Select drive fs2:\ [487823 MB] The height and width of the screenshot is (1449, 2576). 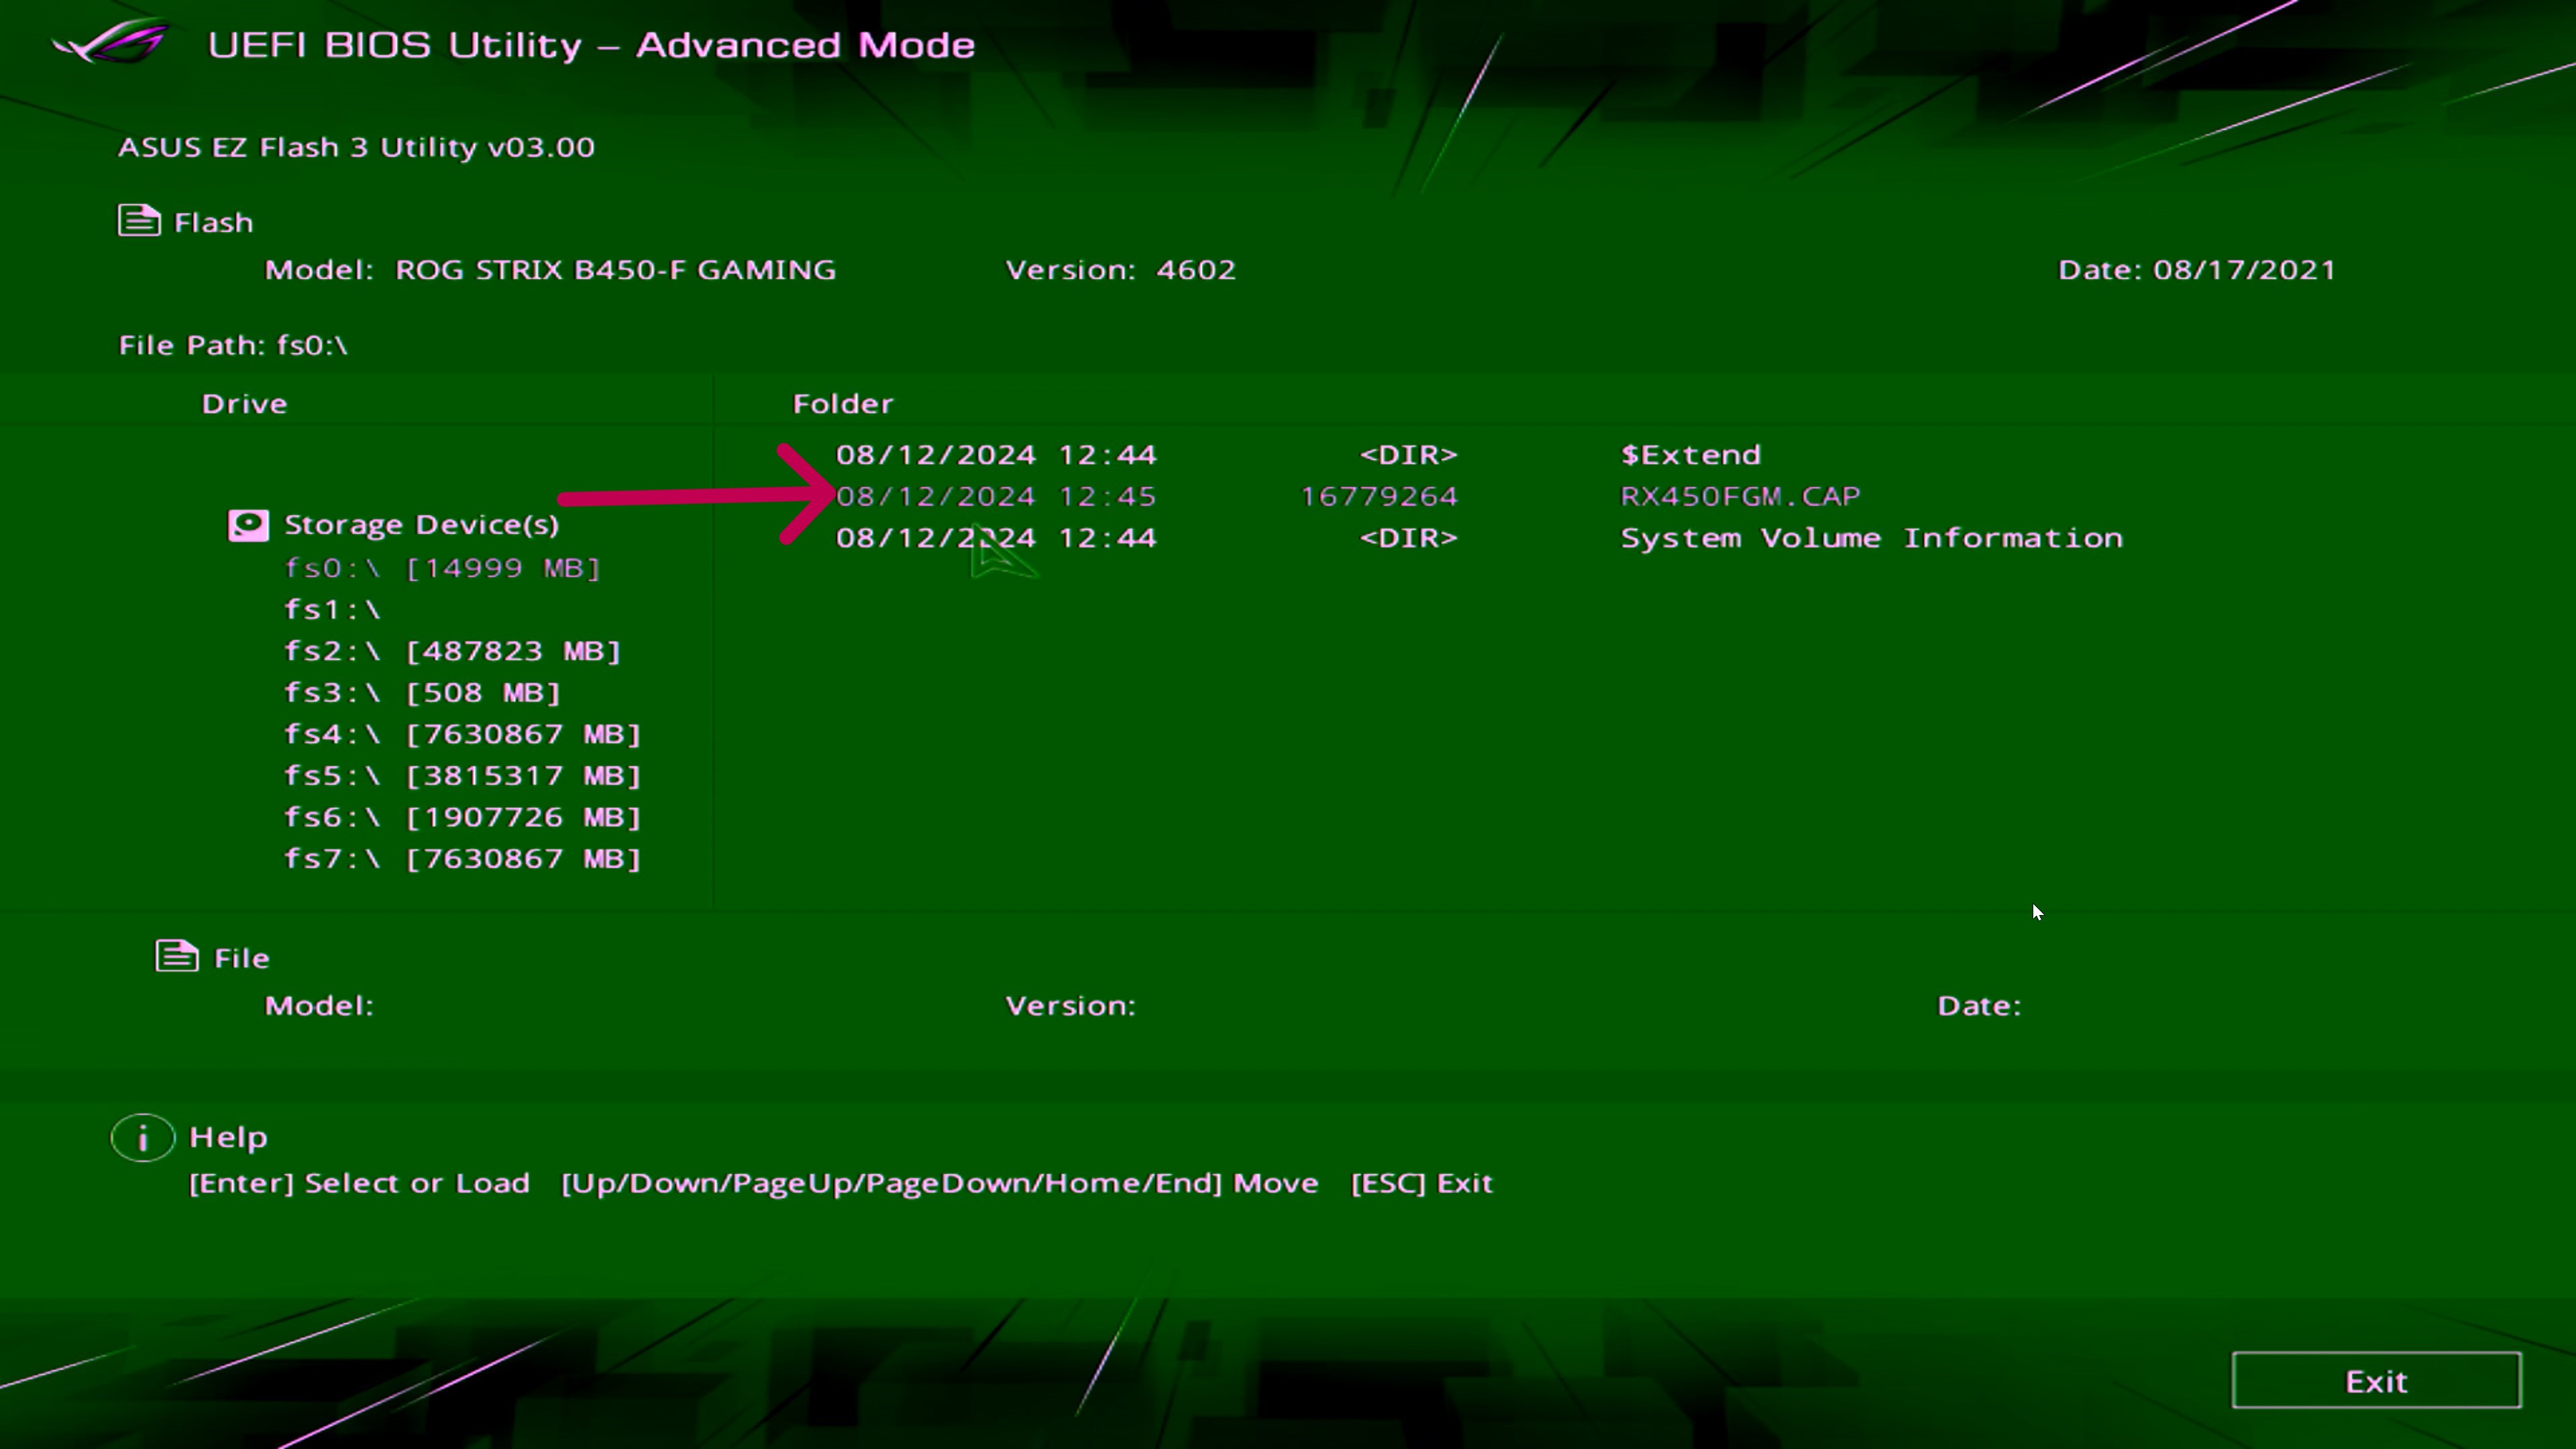tap(452, 651)
